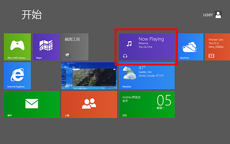230x144 pixels.
Task: Click the video play icon on orange tile
Action: 211,56
